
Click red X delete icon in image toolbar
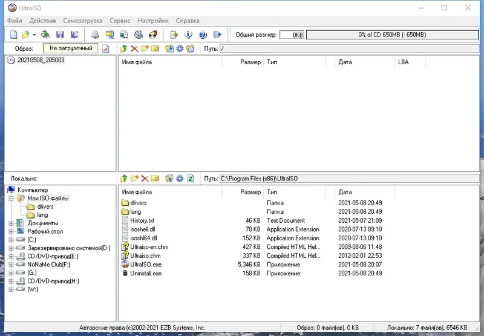[x=134, y=48]
